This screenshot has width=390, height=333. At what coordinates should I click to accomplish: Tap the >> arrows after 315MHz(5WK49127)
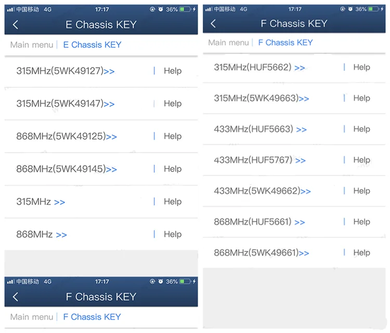(x=109, y=71)
